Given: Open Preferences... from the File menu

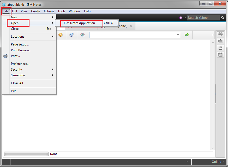Looking at the screenshot, I should pos(29,64).
